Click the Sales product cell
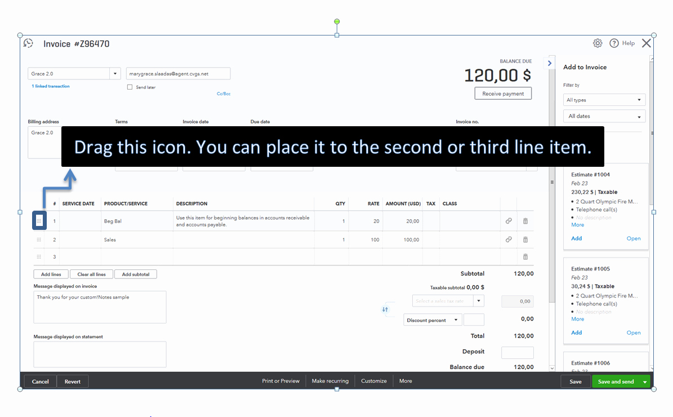The width and height of the screenshot is (673, 417). click(x=137, y=239)
